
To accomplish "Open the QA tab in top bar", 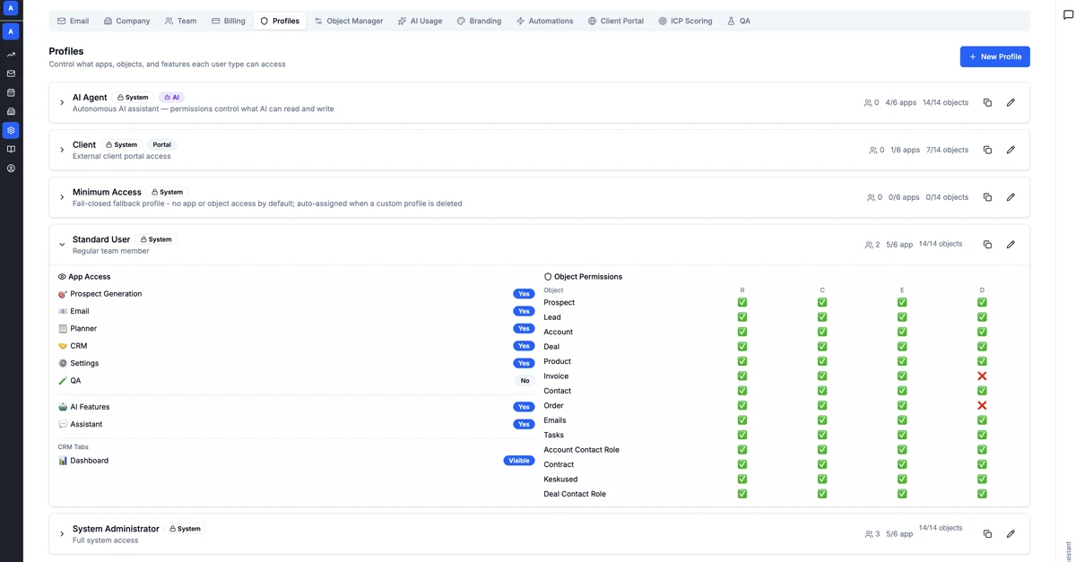I will tap(739, 21).
